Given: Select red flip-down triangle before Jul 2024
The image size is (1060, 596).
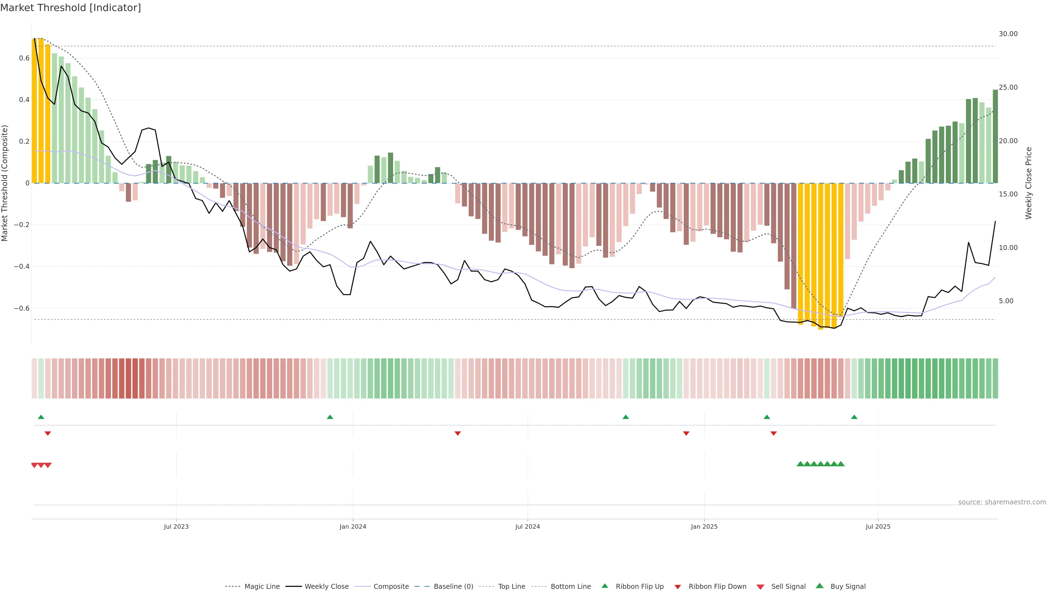Looking at the screenshot, I should click(458, 433).
